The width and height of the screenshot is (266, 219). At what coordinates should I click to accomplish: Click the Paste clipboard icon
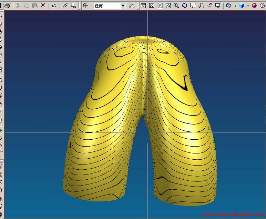(x=34, y=6)
